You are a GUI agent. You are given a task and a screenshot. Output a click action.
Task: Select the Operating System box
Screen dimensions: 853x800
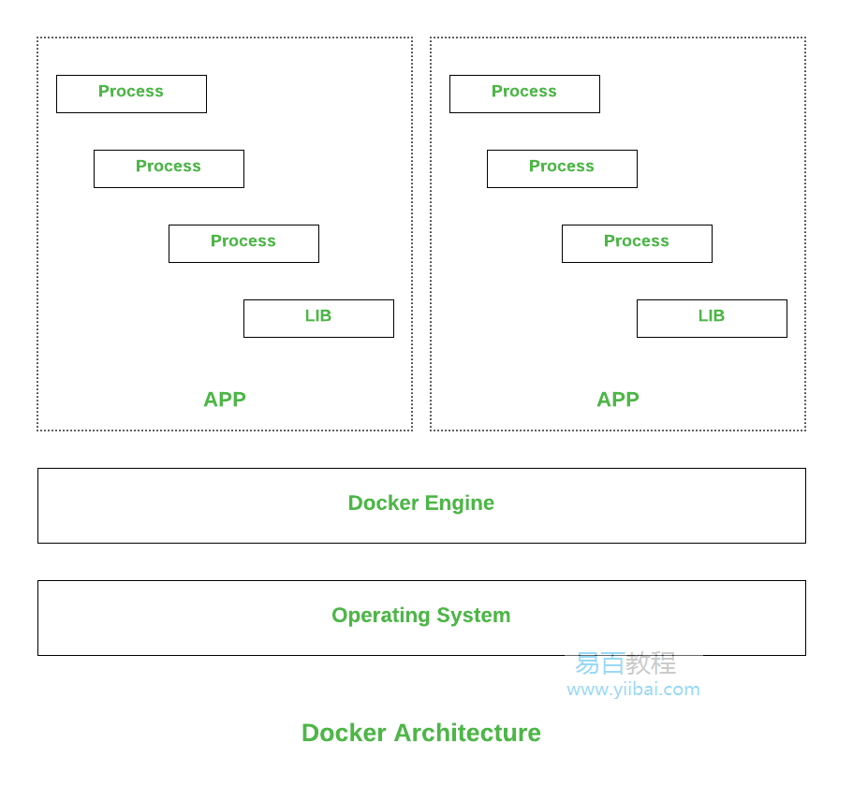421,618
